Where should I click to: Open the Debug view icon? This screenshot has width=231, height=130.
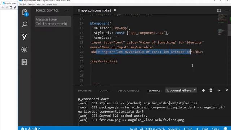click(24, 49)
